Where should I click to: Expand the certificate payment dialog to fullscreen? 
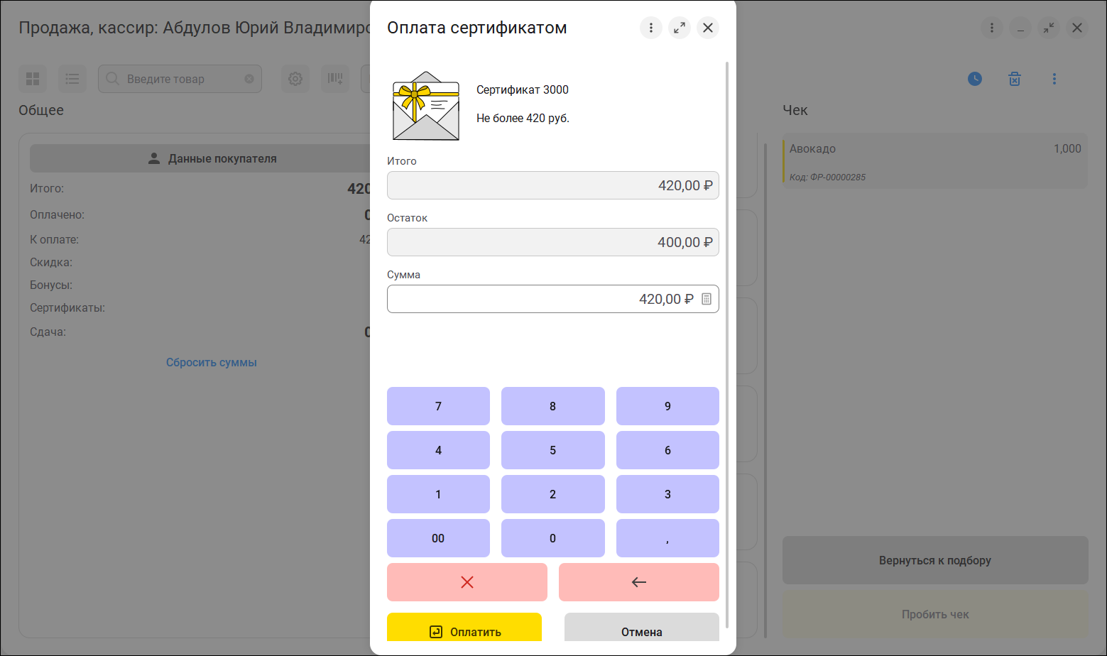(679, 28)
